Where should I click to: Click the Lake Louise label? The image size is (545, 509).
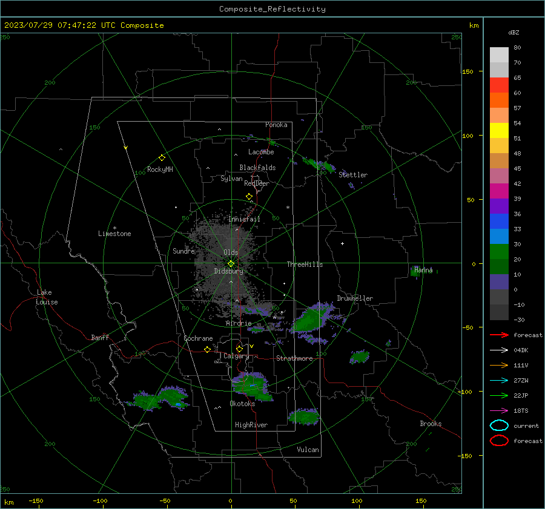pos(47,297)
